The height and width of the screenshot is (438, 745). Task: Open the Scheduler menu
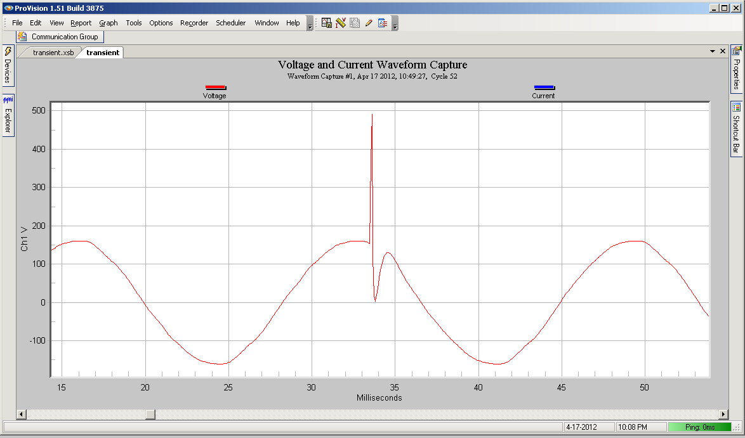pos(230,23)
